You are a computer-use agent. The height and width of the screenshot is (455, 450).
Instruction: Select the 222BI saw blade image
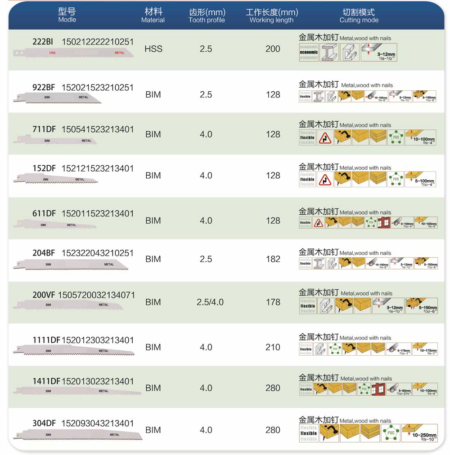tap(73, 53)
